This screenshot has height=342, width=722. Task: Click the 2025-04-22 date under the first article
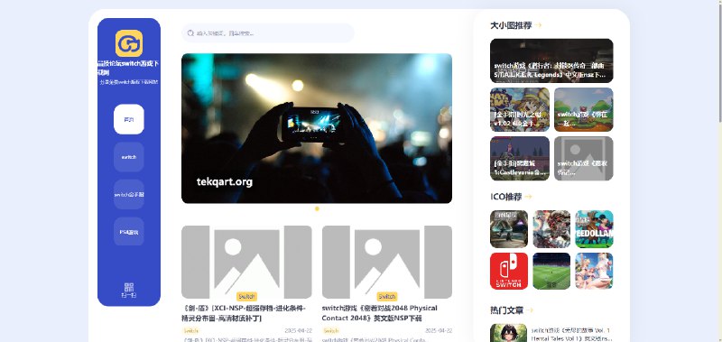coord(298,331)
